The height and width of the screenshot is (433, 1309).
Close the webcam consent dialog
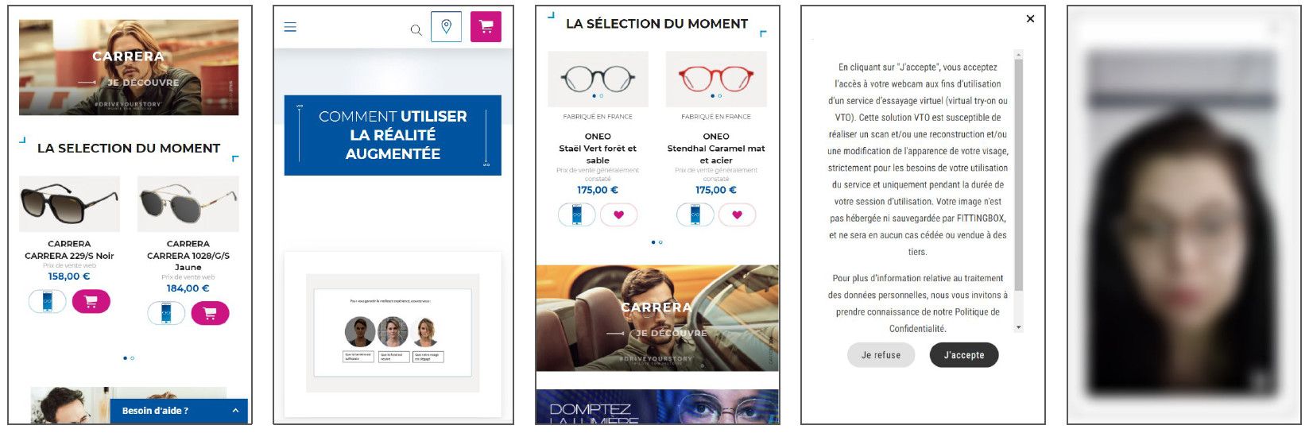[1030, 18]
